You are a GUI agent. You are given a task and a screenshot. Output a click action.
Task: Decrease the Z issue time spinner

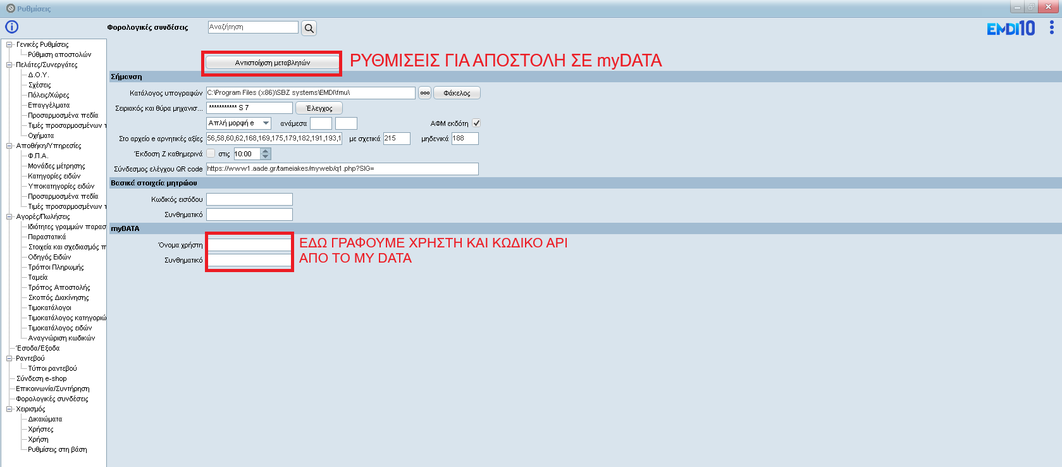coord(266,156)
